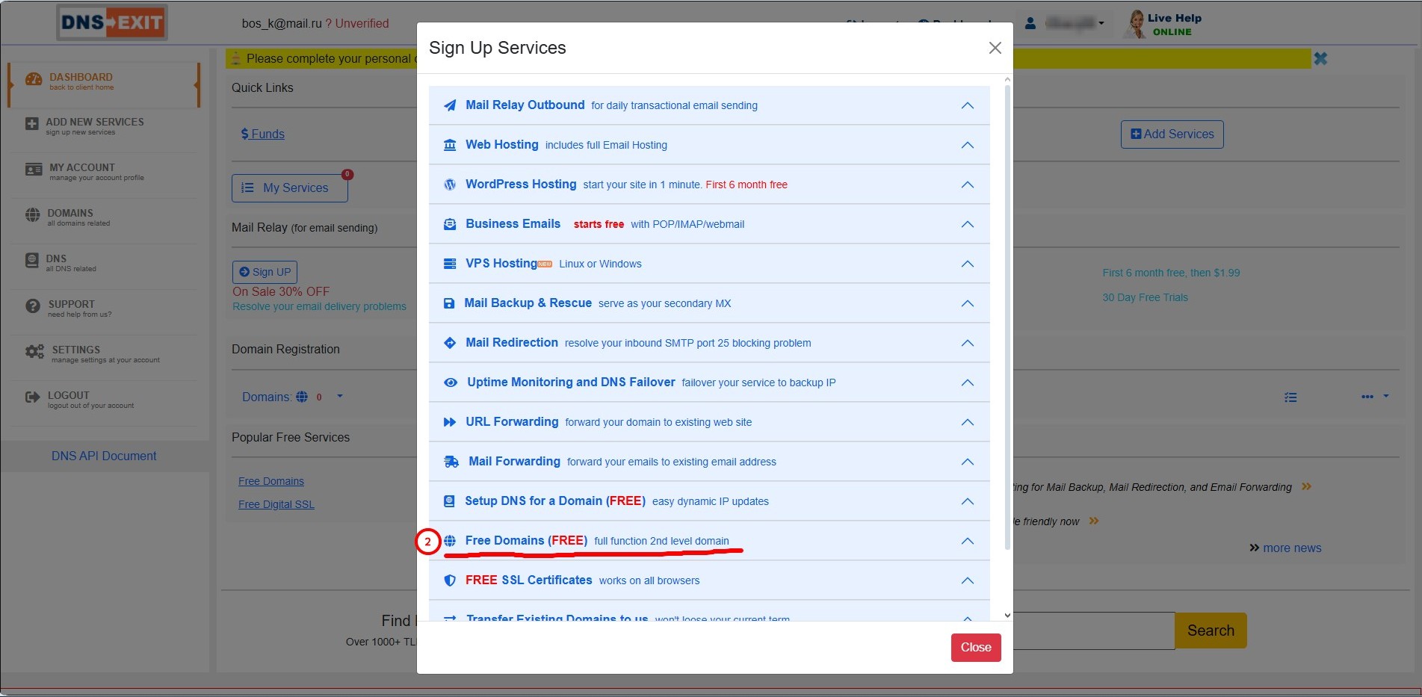The width and height of the screenshot is (1422, 697).
Task: Click the FREE SSL Certificates shield icon
Action: click(450, 580)
